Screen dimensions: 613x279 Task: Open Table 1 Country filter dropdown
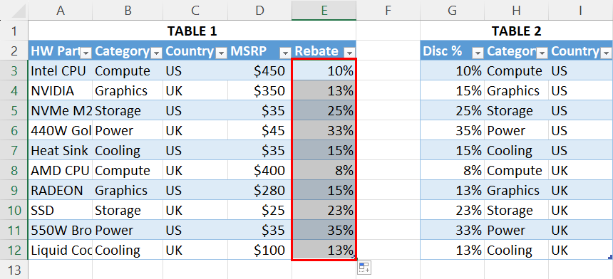[221, 53]
